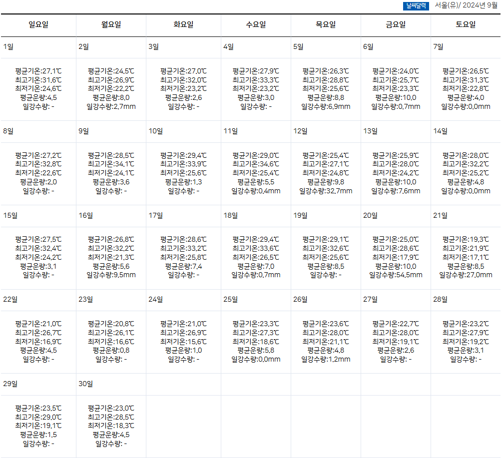Click the 30일 date label
Screen dimensions: 503x458
tap(85, 384)
